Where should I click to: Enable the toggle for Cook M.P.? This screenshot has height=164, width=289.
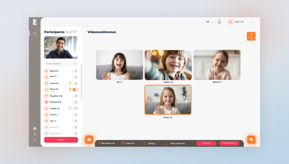[x=75, y=83]
